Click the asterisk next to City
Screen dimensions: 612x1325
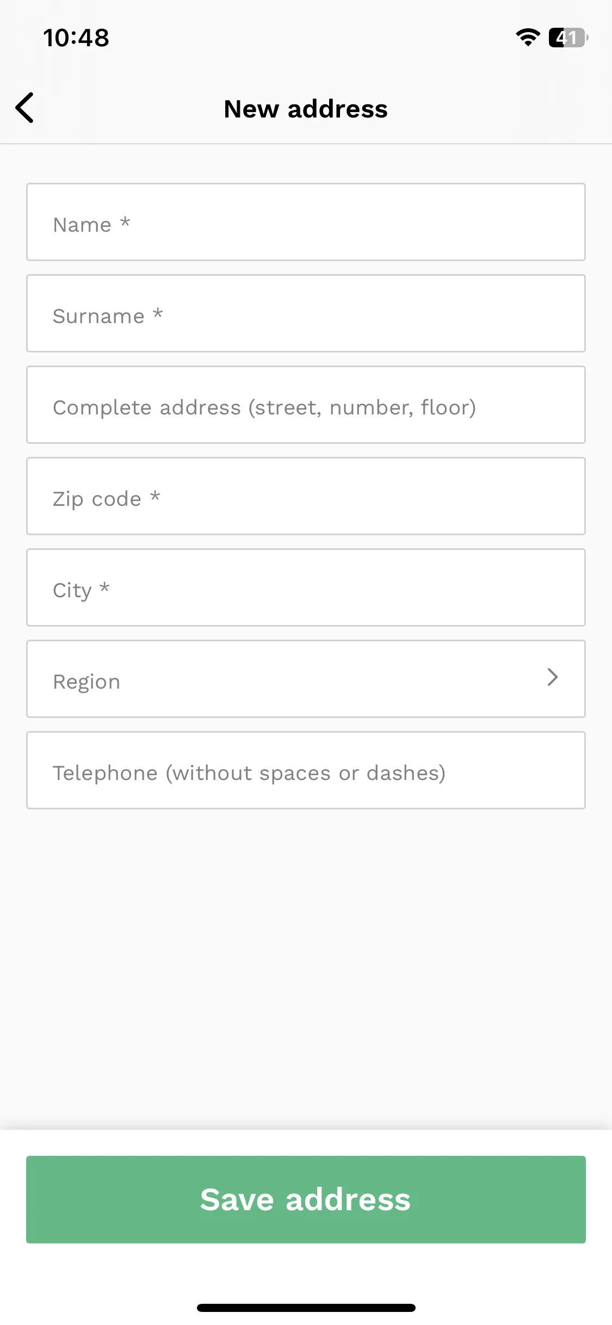[x=104, y=587]
